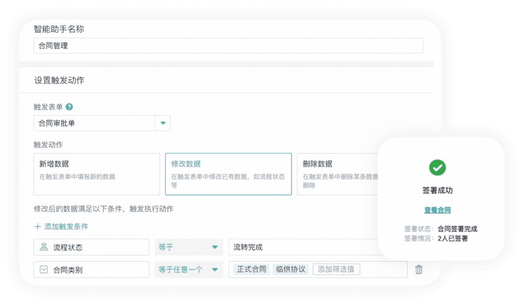This screenshot has height=305, width=524.
Task: Click the 触发动作 label
Action: [x=48, y=145]
